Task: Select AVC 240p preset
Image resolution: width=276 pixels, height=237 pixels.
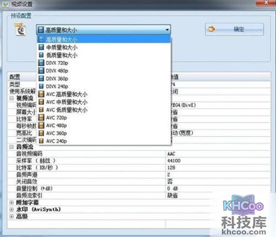Action: click(104, 141)
